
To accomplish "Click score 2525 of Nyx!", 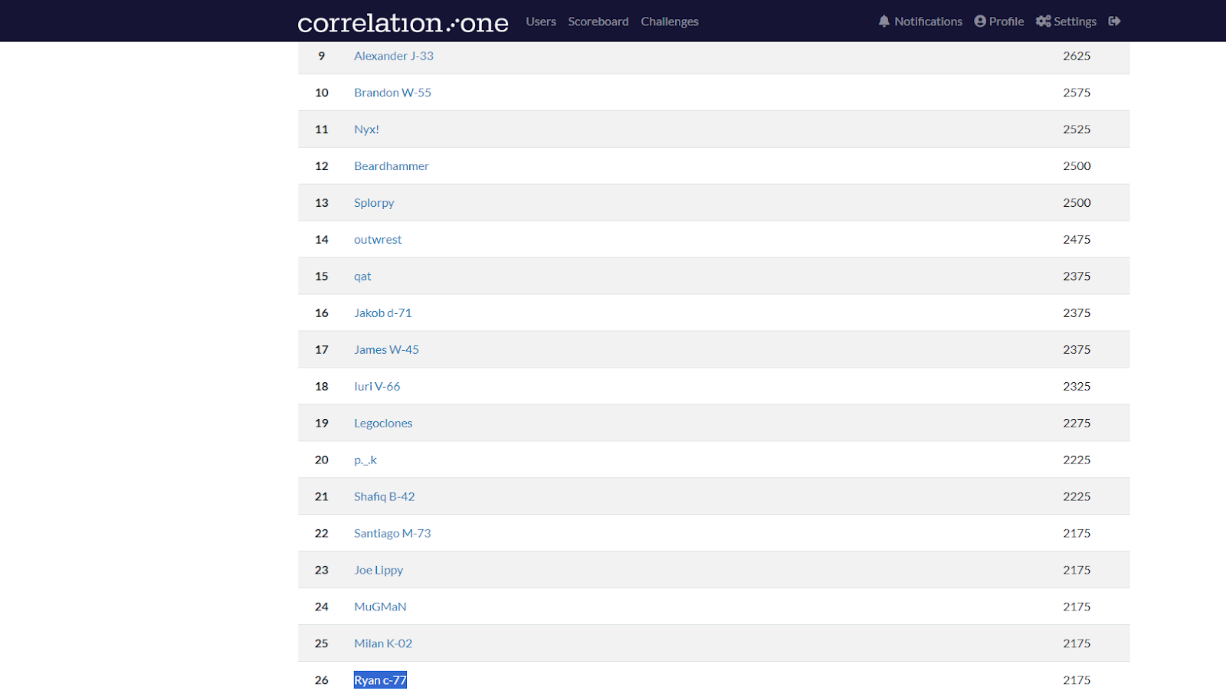I will pos(1077,129).
